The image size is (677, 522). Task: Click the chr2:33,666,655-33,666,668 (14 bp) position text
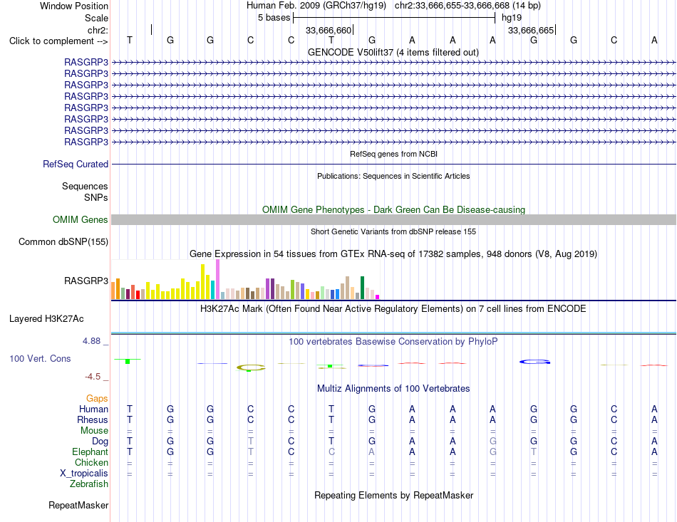467,6
